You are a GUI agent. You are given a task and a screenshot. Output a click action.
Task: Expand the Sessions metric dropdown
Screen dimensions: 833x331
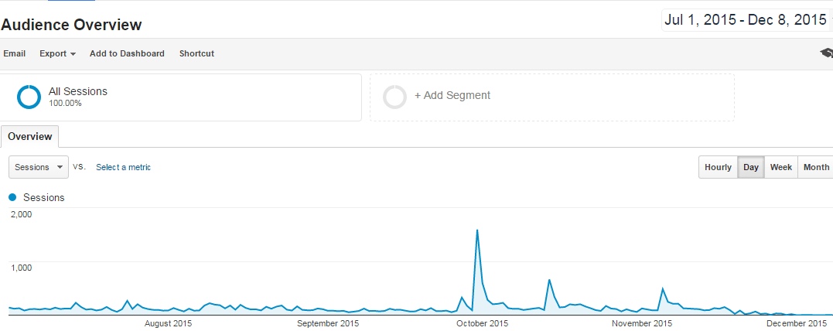(x=38, y=167)
